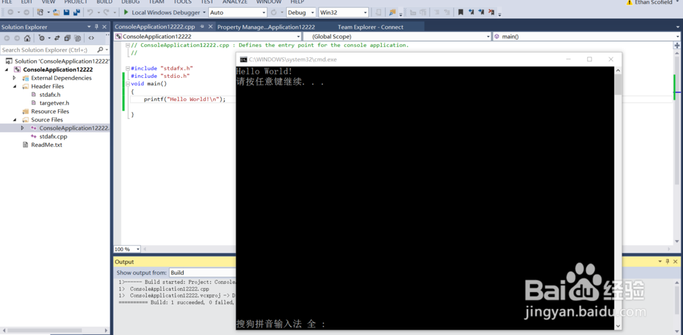Switch to the Property Manager tab
Viewport: 683px width, 335px height.
(x=266, y=27)
